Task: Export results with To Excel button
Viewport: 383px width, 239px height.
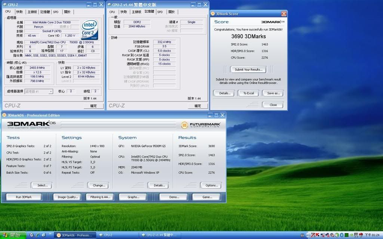Action: (248, 93)
